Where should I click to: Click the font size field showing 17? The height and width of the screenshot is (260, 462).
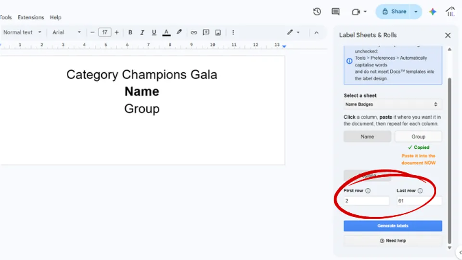(x=104, y=32)
